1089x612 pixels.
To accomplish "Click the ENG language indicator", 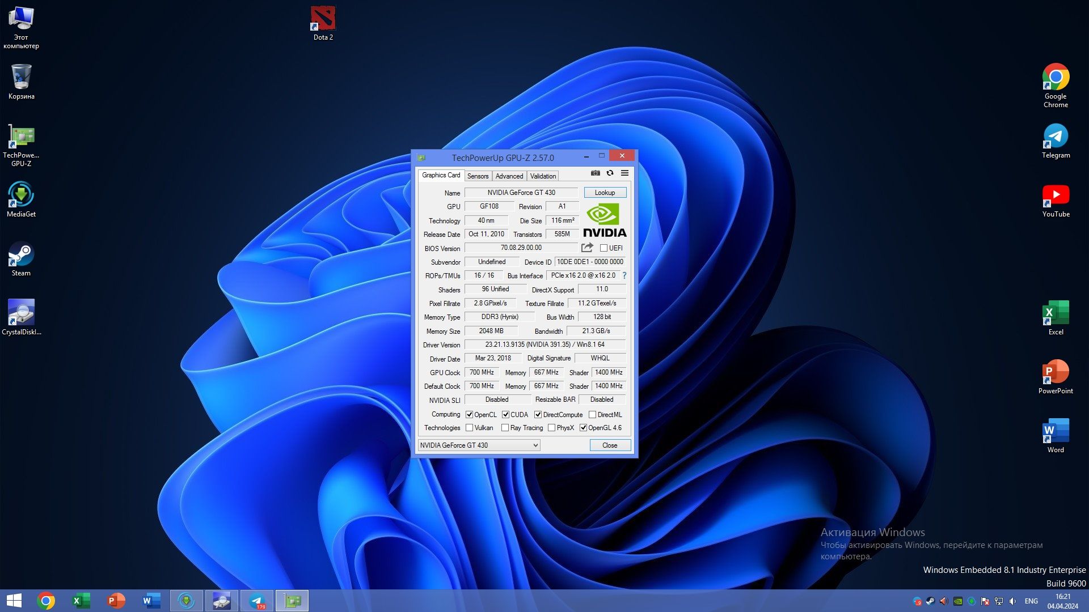I will coord(1031,601).
